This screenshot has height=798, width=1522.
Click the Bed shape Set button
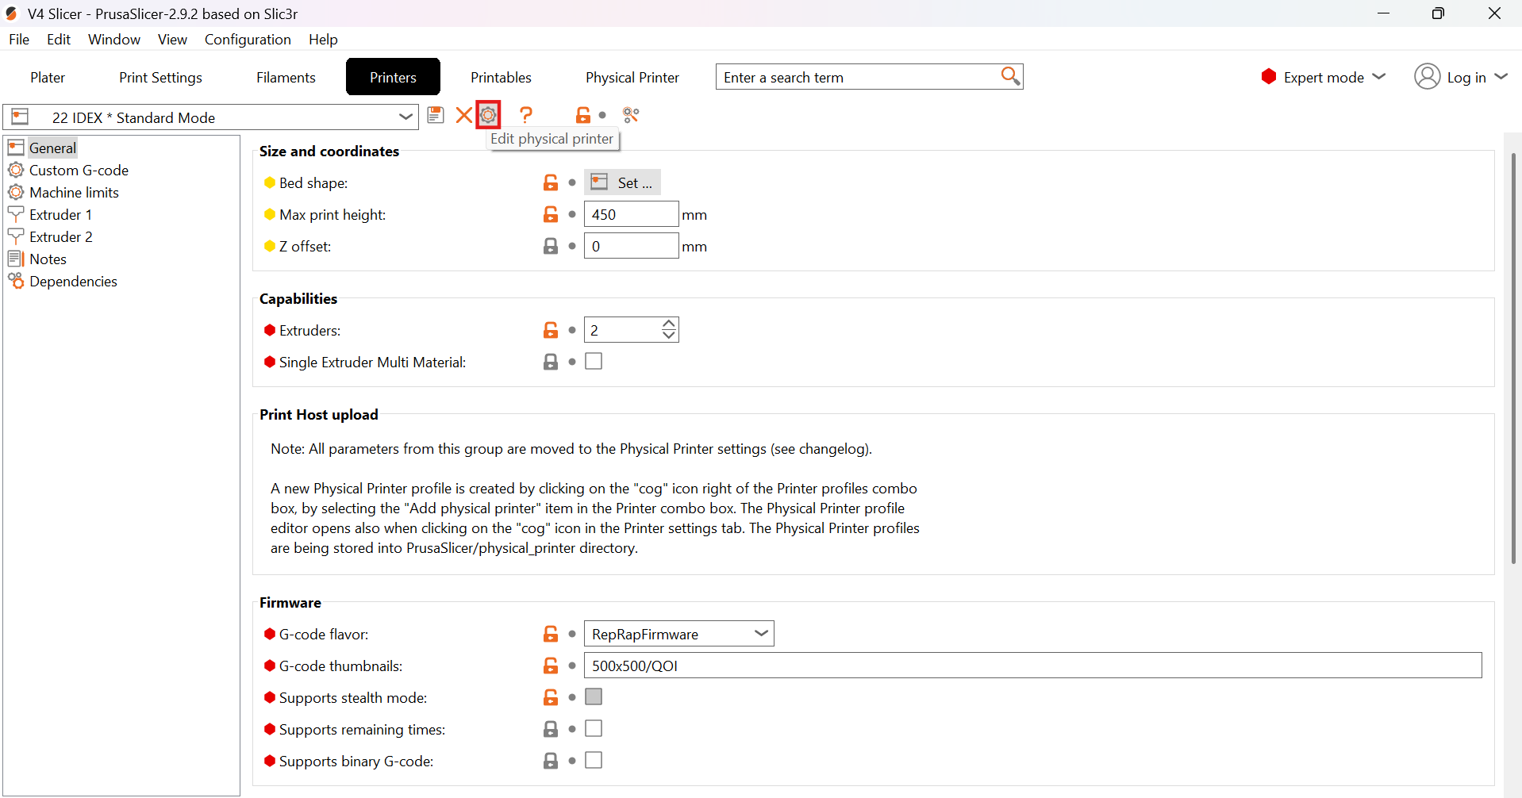(x=622, y=182)
